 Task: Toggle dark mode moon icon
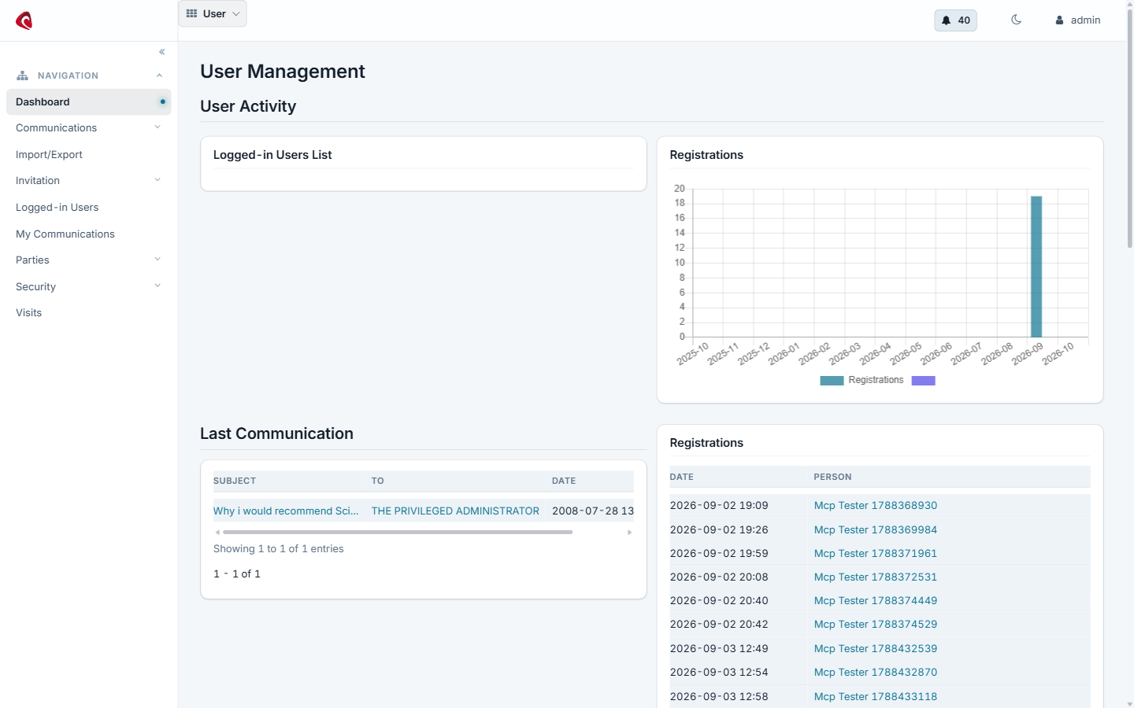tap(1016, 20)
